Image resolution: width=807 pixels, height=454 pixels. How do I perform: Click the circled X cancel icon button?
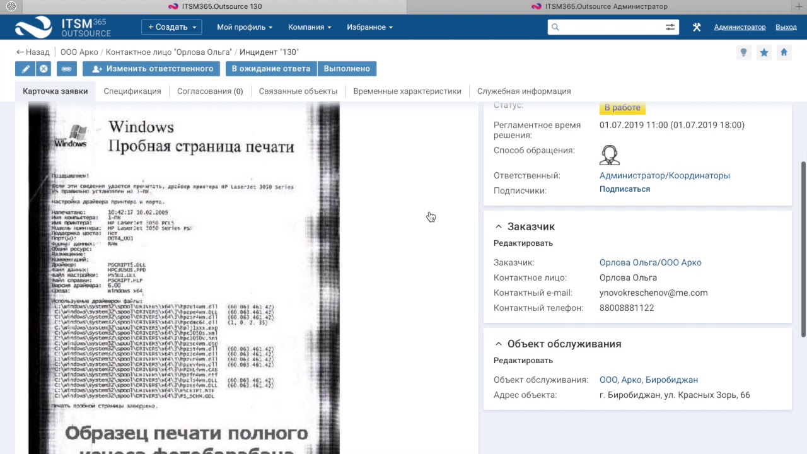coord(44,69)
